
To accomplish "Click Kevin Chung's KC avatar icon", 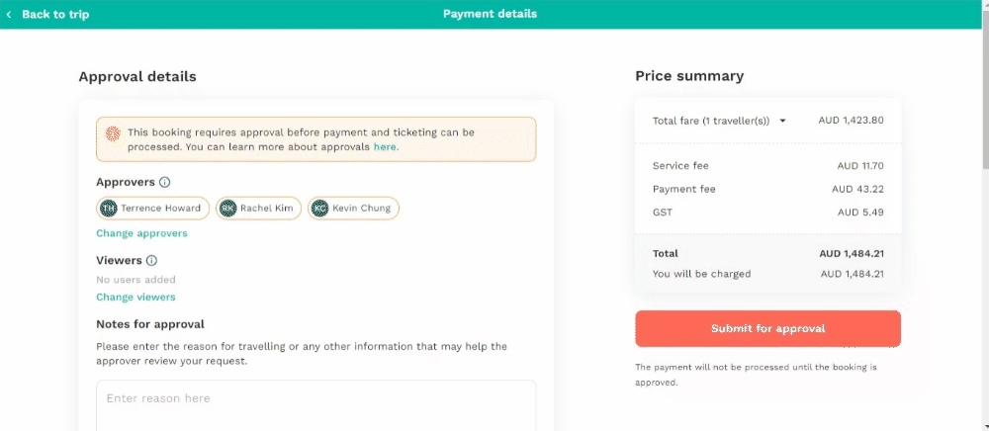I will point(320,208).
